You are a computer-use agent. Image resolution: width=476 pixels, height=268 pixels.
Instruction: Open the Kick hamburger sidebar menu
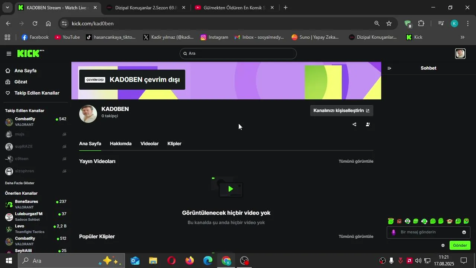(9, 54)
